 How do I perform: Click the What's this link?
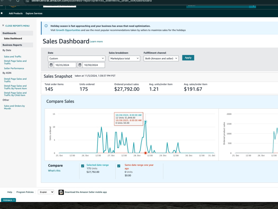pyautogui.click(x=54, y=171)
